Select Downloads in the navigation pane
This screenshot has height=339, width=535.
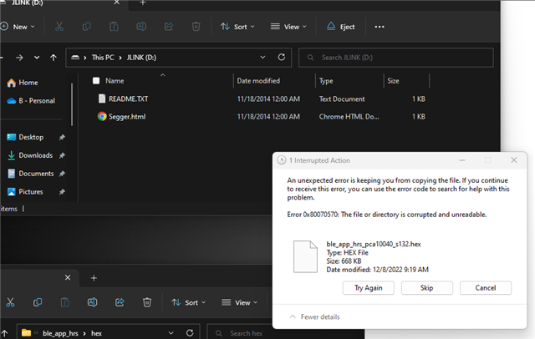click(35, 155)
